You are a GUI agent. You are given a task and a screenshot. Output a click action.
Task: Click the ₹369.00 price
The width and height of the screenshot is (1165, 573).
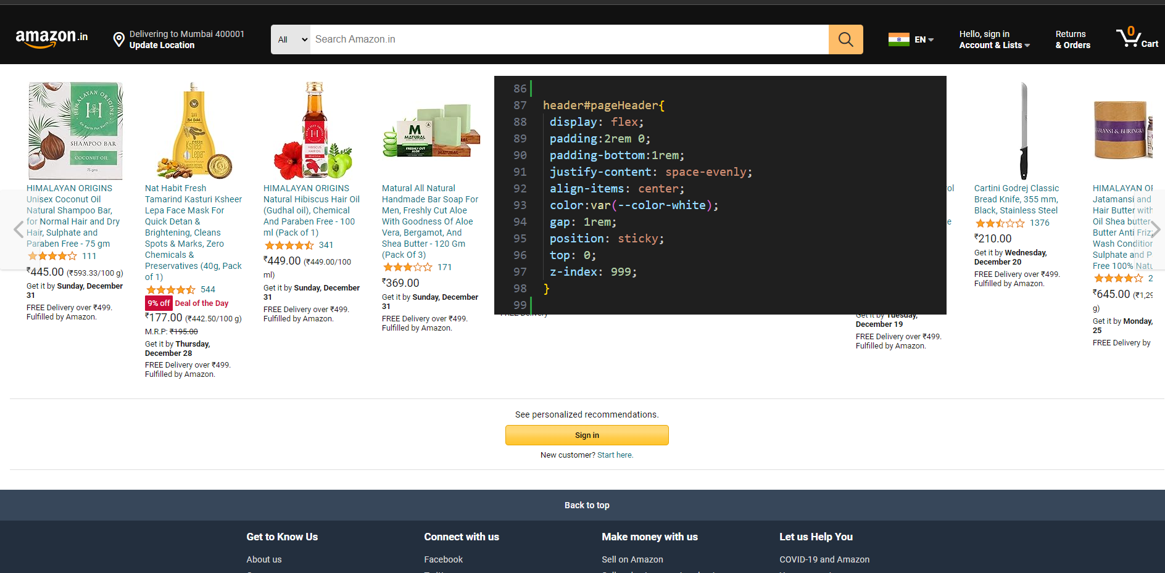point(400,283)
